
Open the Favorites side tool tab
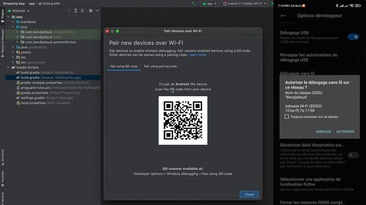click(x=2, y=179)
